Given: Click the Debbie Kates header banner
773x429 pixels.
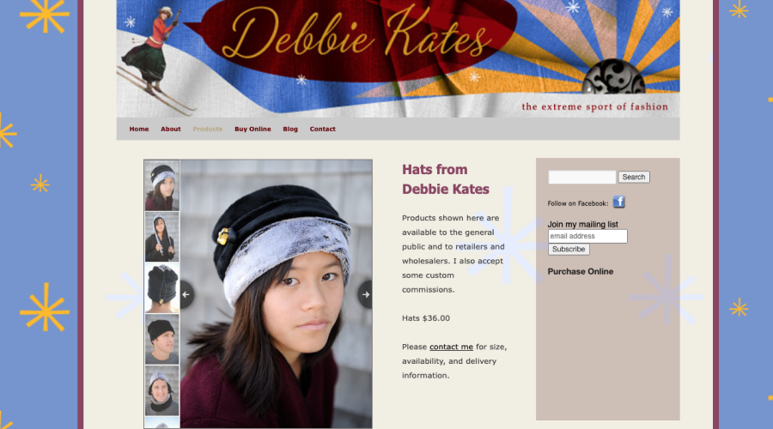Looking at the screenshot, I should 398,58.
